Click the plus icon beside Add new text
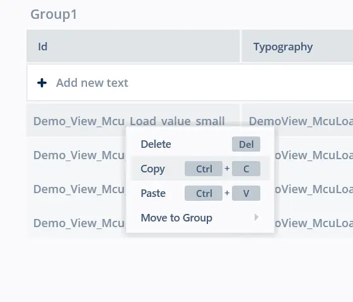This screenshot has width=353, height=302. point(42,83)
